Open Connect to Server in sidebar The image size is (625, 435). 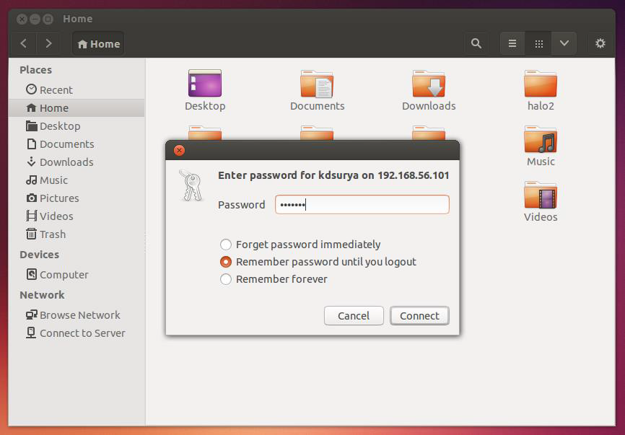pyautogui.click(x=82, y=333)
